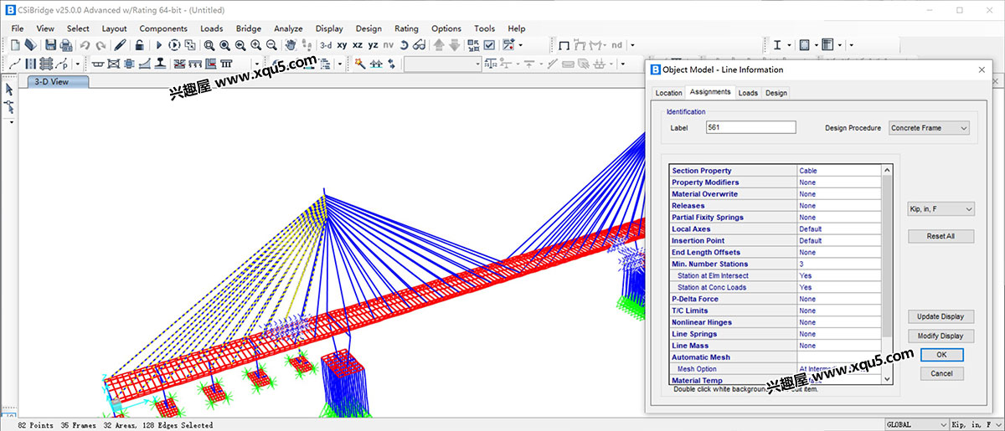1005x431 pixels.
Task: Select the Pan hand tool
Action: coord(291,45)
